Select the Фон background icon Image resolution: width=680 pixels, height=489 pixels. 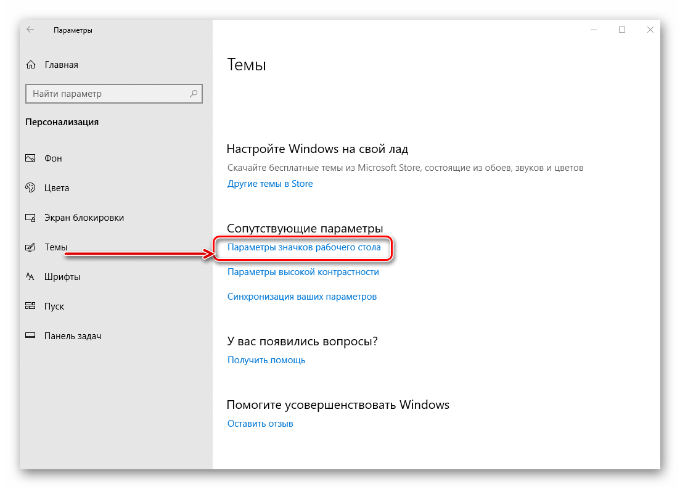30,158
